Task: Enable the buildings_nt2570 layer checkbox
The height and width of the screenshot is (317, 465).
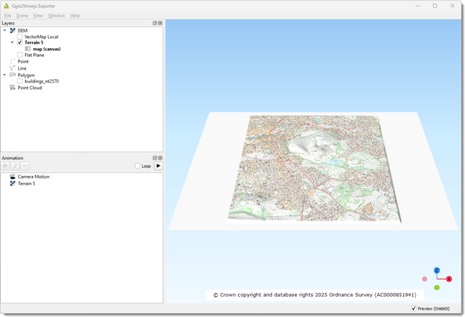Action: [x=20, y=81]
